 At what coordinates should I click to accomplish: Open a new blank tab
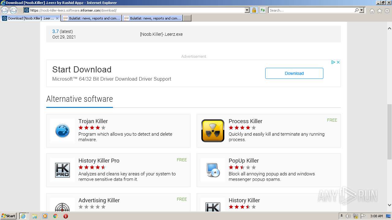click(x=187, y=18)
